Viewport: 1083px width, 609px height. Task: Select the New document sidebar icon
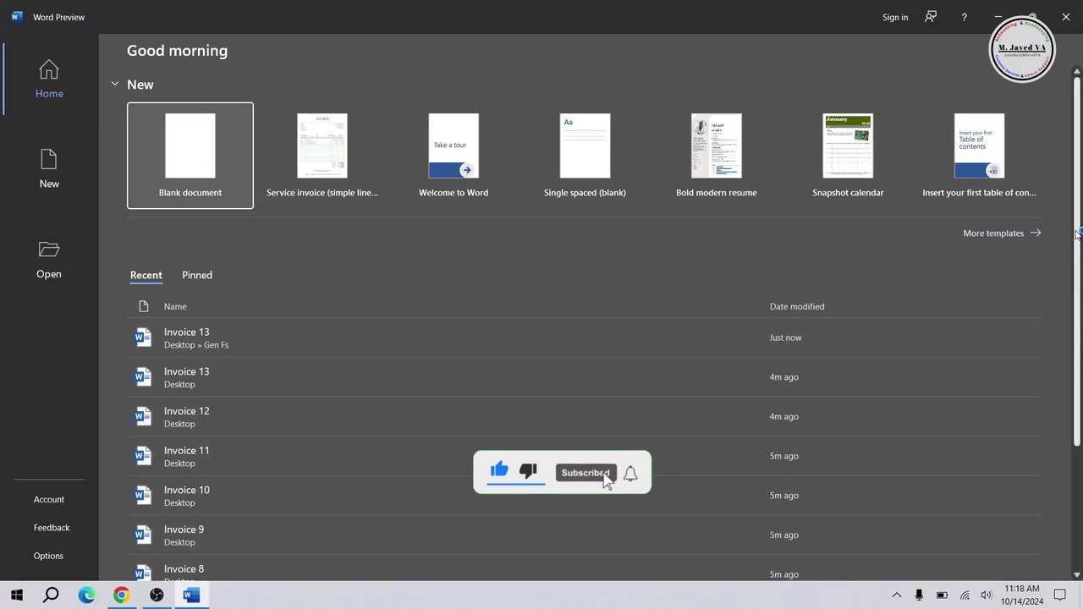point(49,159)
